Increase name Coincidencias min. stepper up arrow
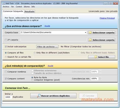This screenshot has width=120, height=108. (x=100, y=71)
